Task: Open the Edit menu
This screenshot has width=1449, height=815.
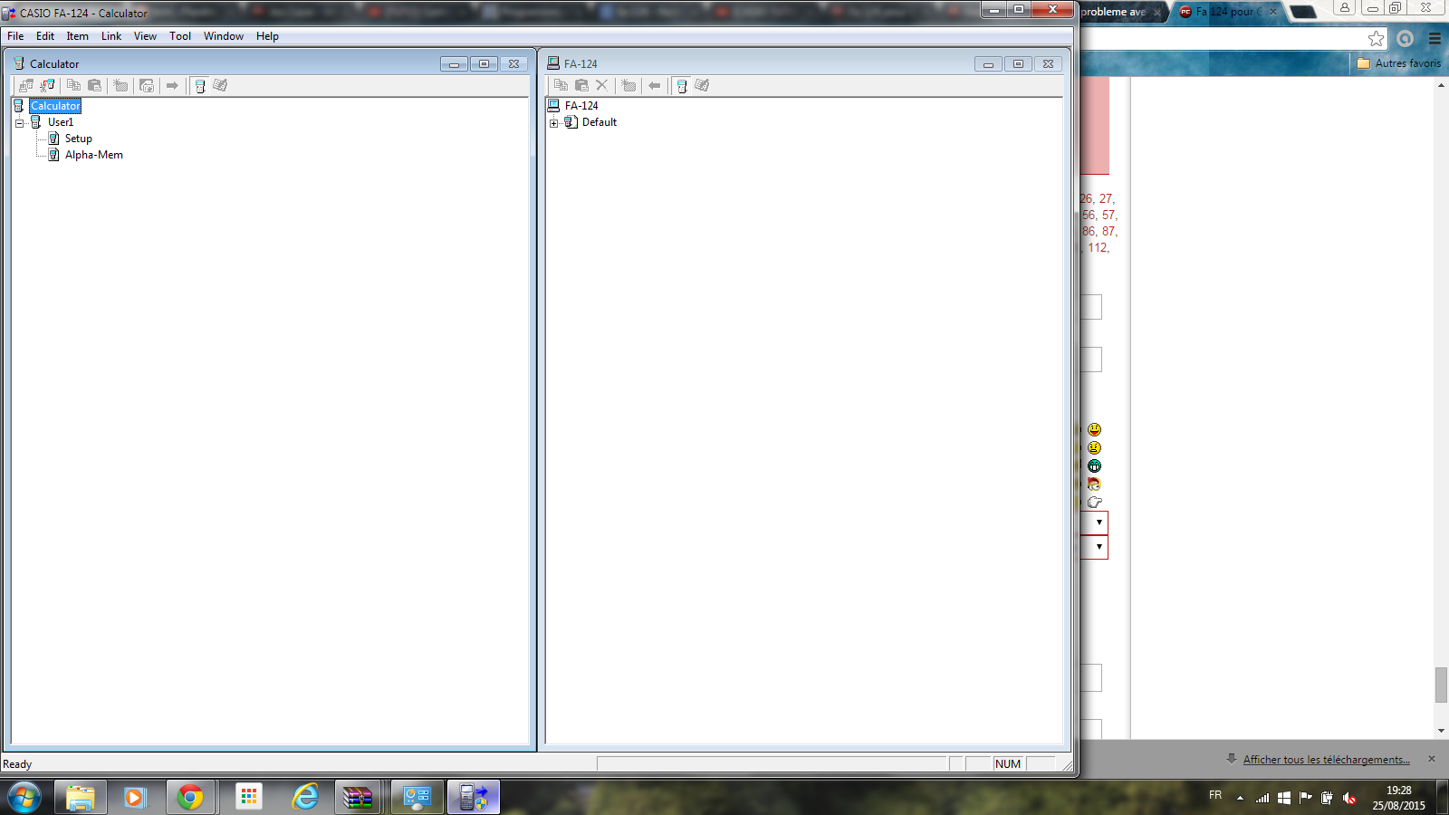Action: click(45, 36)
